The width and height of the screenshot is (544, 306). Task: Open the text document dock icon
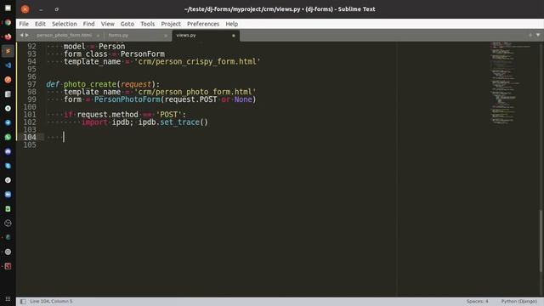8,94
